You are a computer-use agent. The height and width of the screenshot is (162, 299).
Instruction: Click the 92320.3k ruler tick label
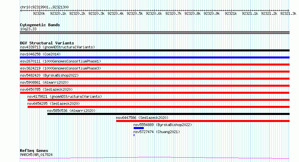[96, 13]
